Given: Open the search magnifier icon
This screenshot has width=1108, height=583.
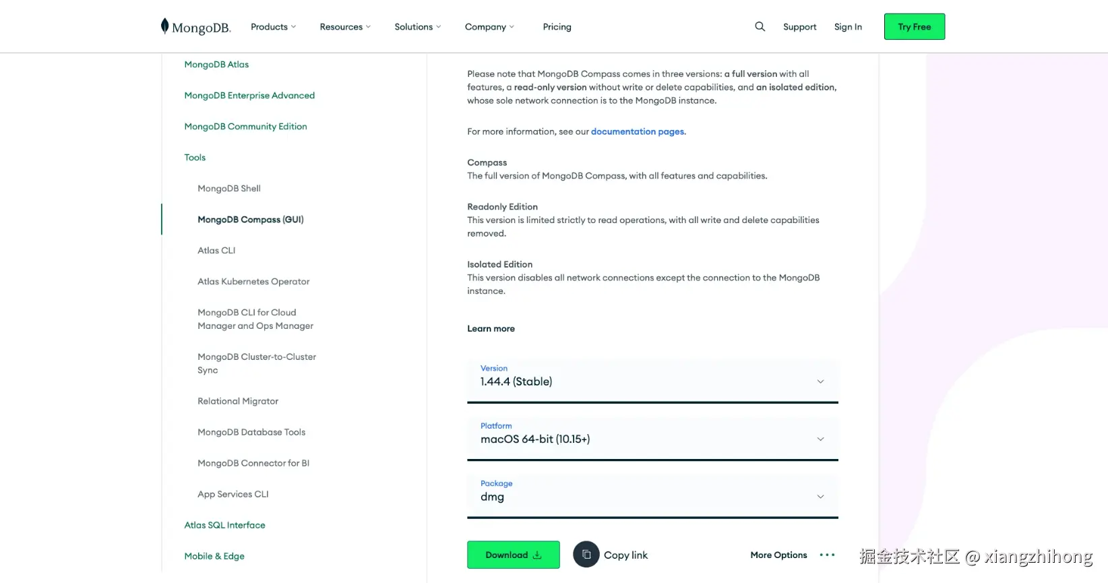Looking at the screenshot, I should (x=760, y=26).
